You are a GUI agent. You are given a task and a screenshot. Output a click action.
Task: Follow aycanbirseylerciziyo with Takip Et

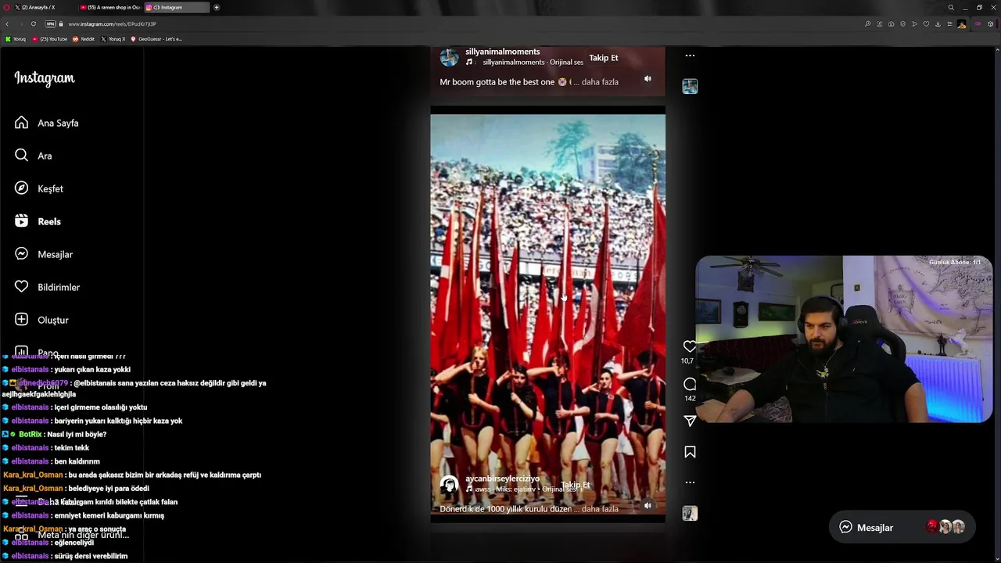pos(576,485)
